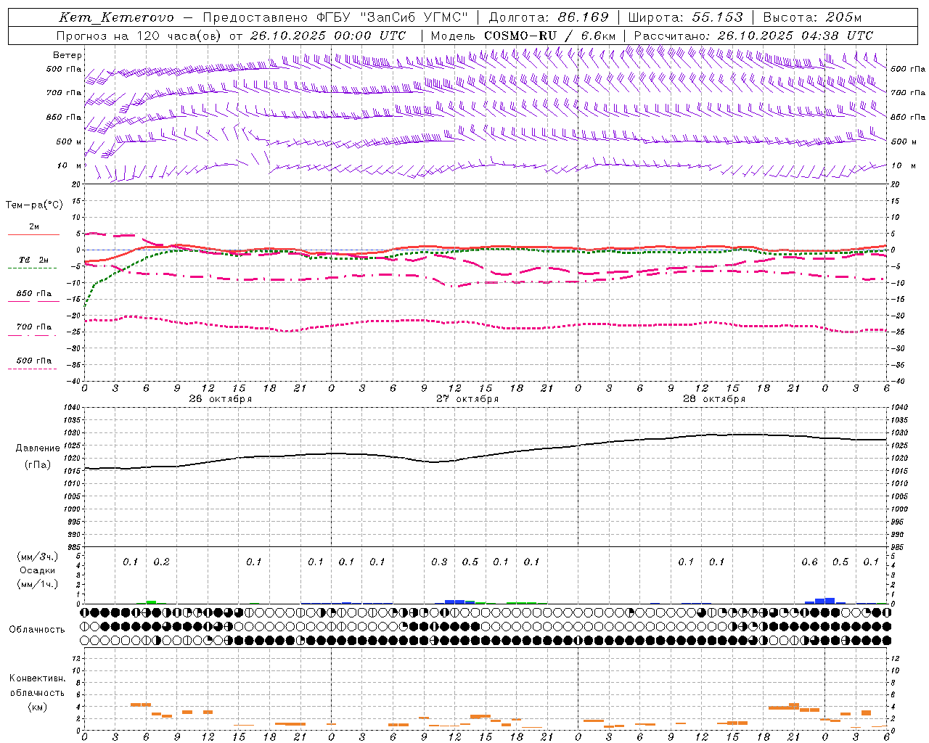The width and height of the screenshot is (929, 743).
Task: Click the dashed line sample under Td 2м legend
Action: (x=32, y=268)
